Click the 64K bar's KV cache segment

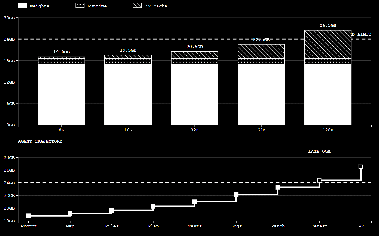[x=261, y=52]
